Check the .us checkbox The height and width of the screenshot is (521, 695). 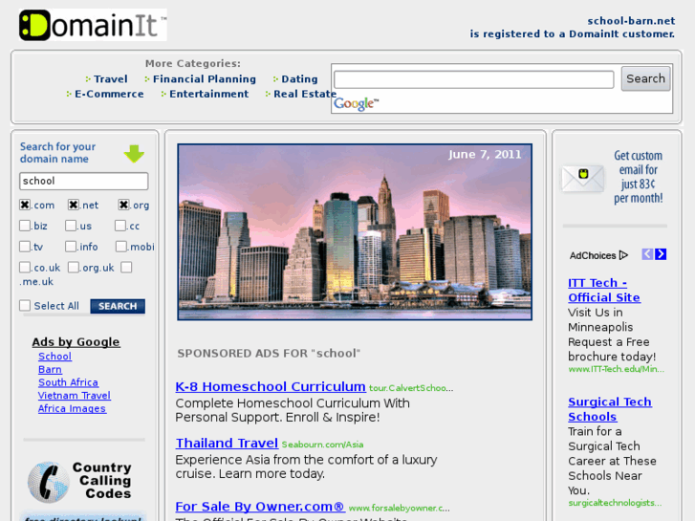[x=71, y=226]
